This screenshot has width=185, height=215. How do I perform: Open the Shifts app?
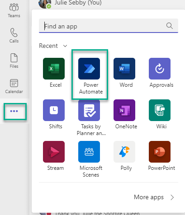(x=54, y=110)
